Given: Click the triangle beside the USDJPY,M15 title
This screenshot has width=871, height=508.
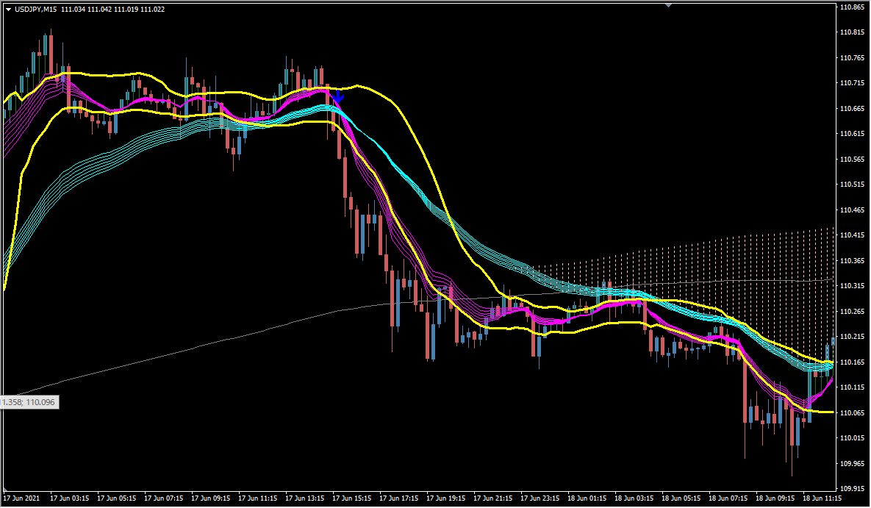Looking at the screenshot, I should tap(8, 10).
